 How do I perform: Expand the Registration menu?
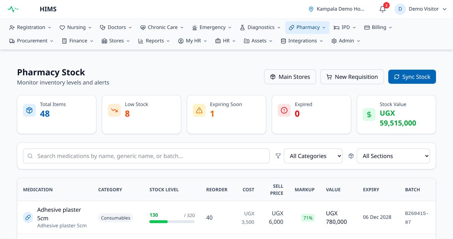tap(30, 28)
